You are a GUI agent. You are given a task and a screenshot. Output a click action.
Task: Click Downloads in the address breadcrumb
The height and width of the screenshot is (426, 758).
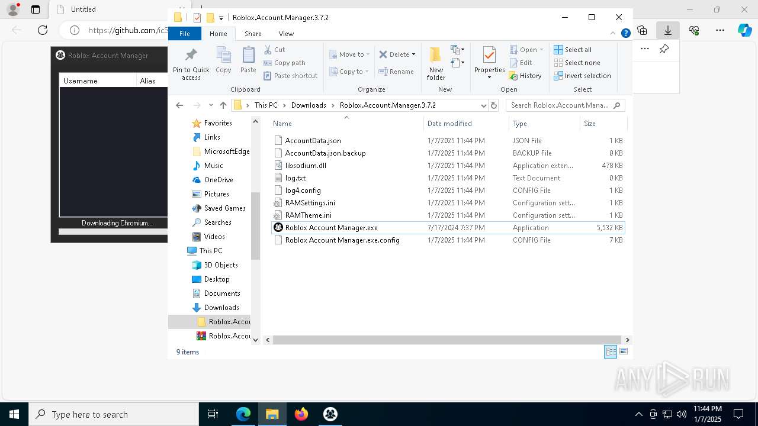(309, 105)
